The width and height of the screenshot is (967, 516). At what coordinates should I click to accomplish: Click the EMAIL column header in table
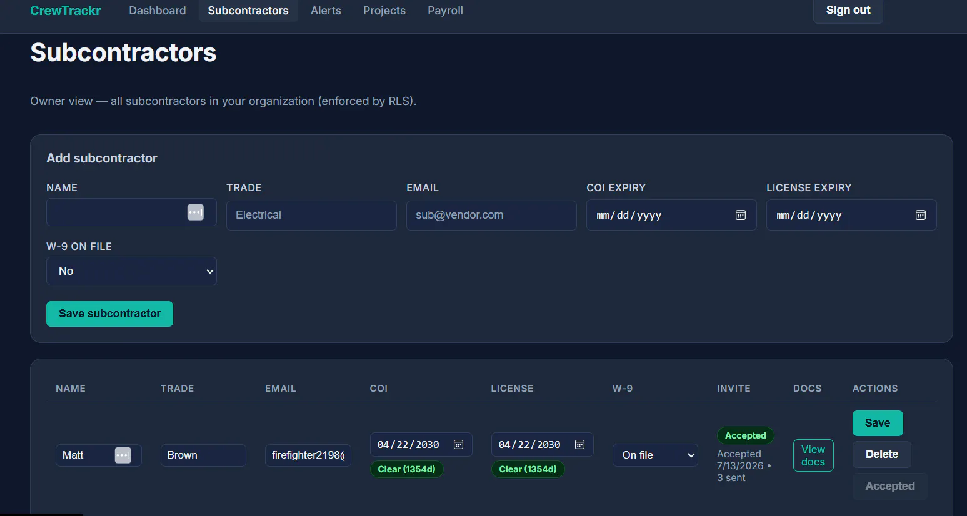[x=281, y=389]
